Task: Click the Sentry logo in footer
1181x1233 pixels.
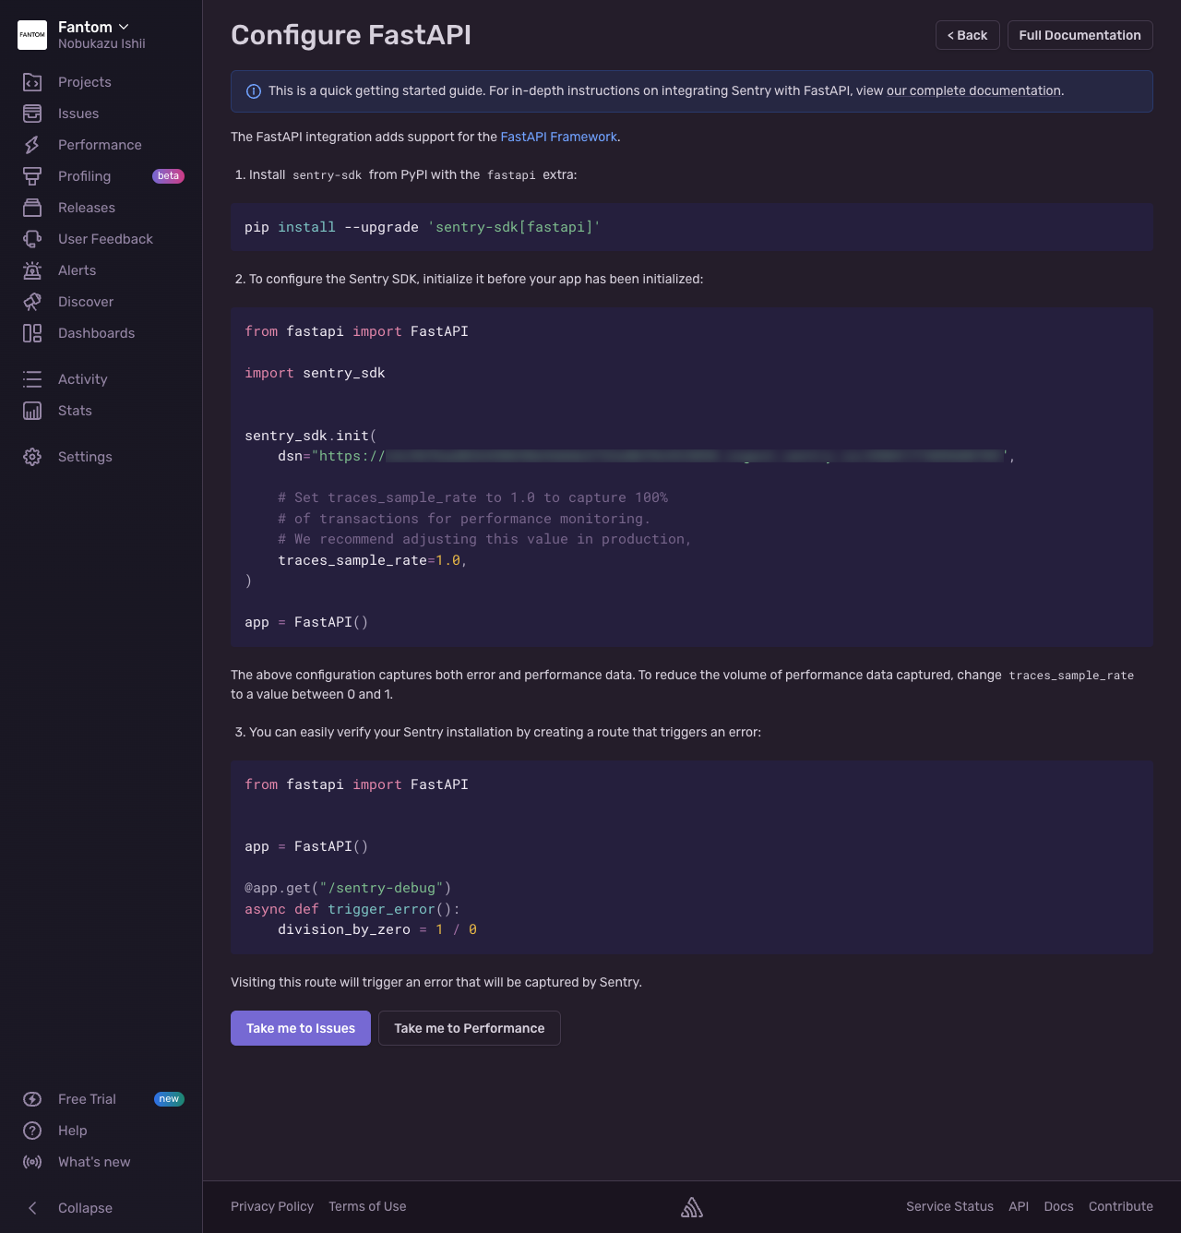Action: coord(692,1207)
